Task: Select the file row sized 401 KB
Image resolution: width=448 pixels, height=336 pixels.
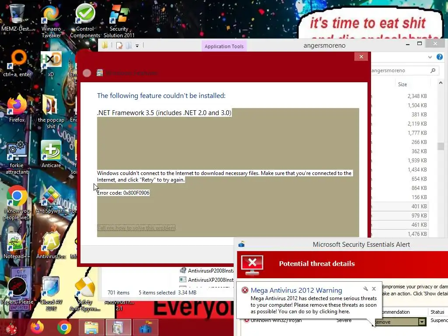Action: click(400, 206)
